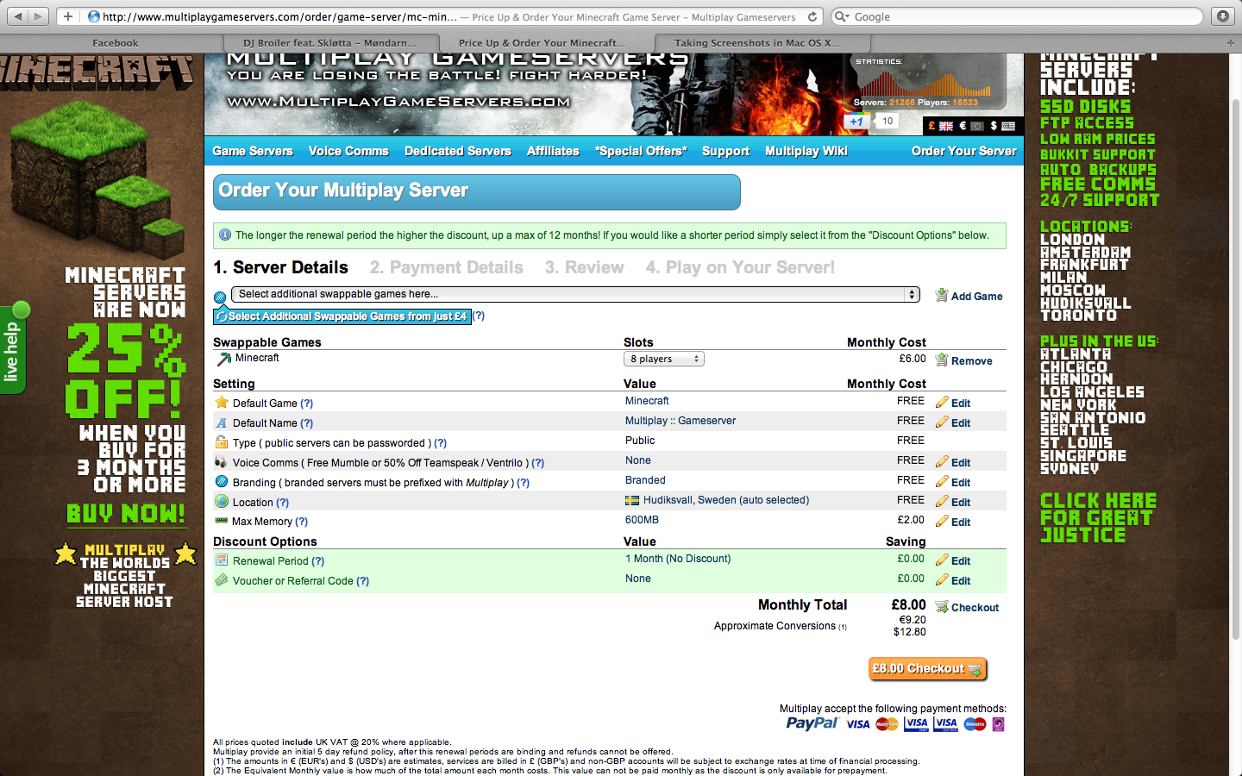
Task: Click the Select Additional Swappable Games banner
Action: point(342,316)
